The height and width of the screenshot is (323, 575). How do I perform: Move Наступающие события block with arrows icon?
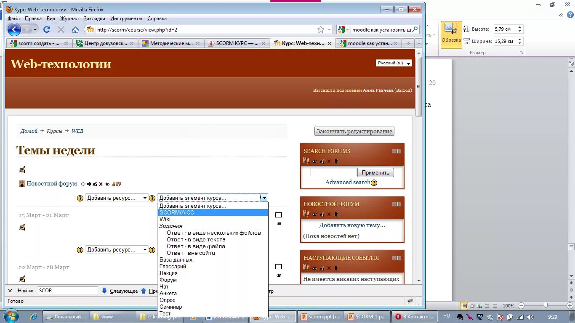[x=336, y=267]
